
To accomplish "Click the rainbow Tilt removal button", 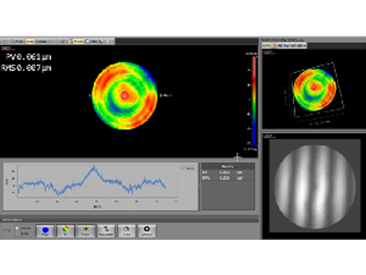I will point(65,231).
